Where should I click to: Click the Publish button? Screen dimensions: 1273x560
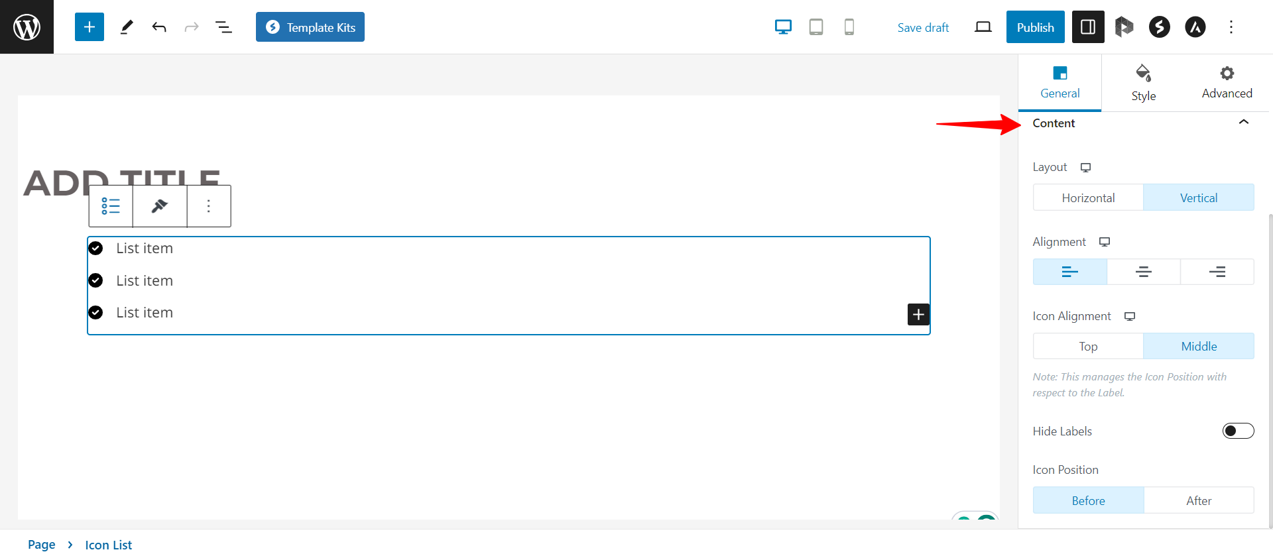(x=1035, y=27)
